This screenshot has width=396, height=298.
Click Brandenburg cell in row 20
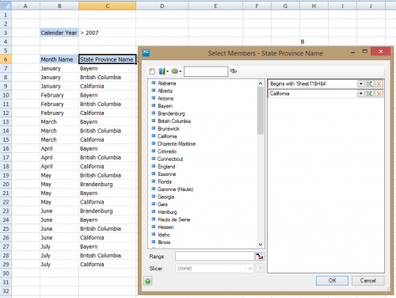[x=107, y=184]
